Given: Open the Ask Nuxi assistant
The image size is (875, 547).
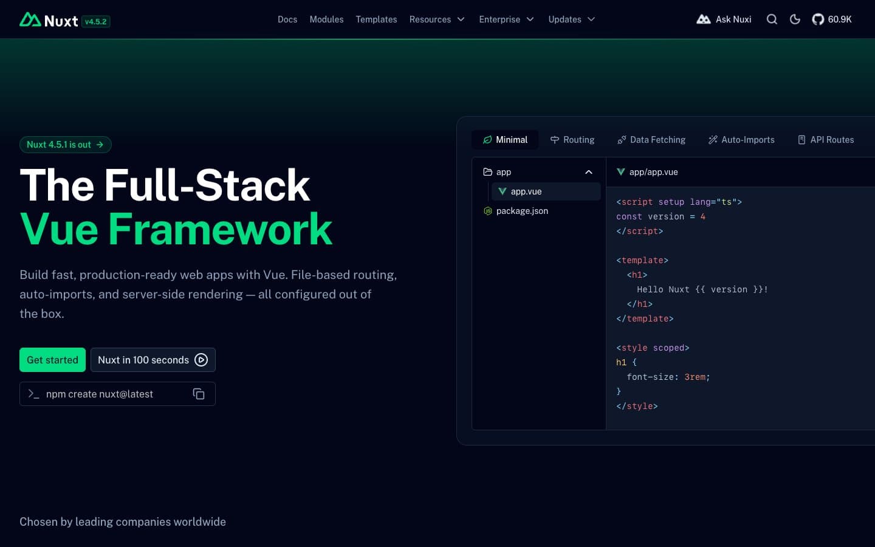Looking at the screenshot, I should click(x=724, y=19).
